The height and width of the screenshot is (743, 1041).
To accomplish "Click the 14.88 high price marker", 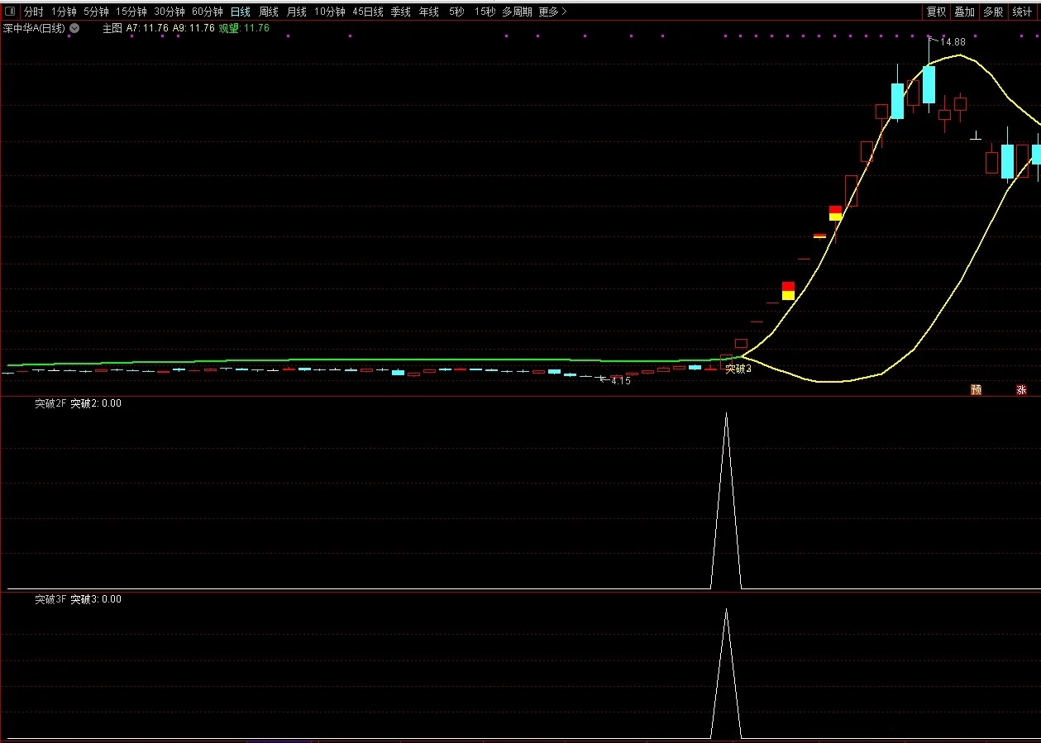I will pyautogui.click(x=952, y=41).
